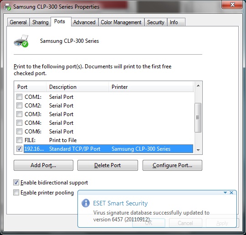
Task: Close the ESET notification popup
Action: pos(231,193)
